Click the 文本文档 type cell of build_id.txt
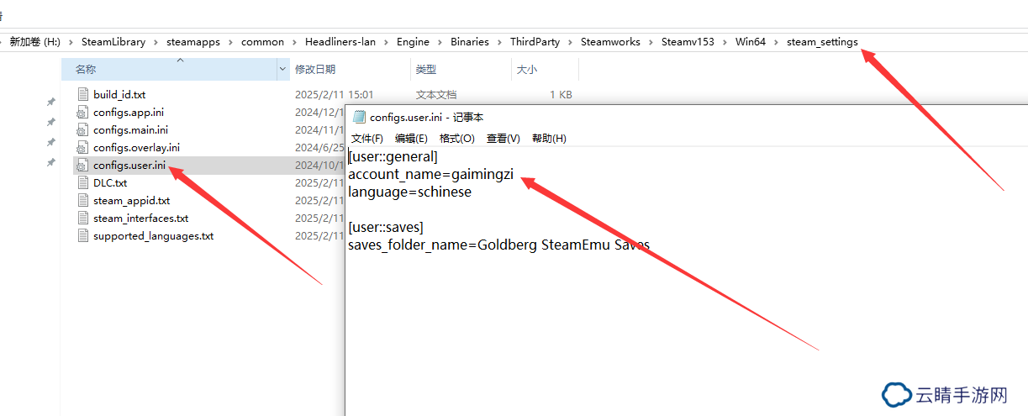Viewport: 1028px width, 416px height. coord(436,95)
